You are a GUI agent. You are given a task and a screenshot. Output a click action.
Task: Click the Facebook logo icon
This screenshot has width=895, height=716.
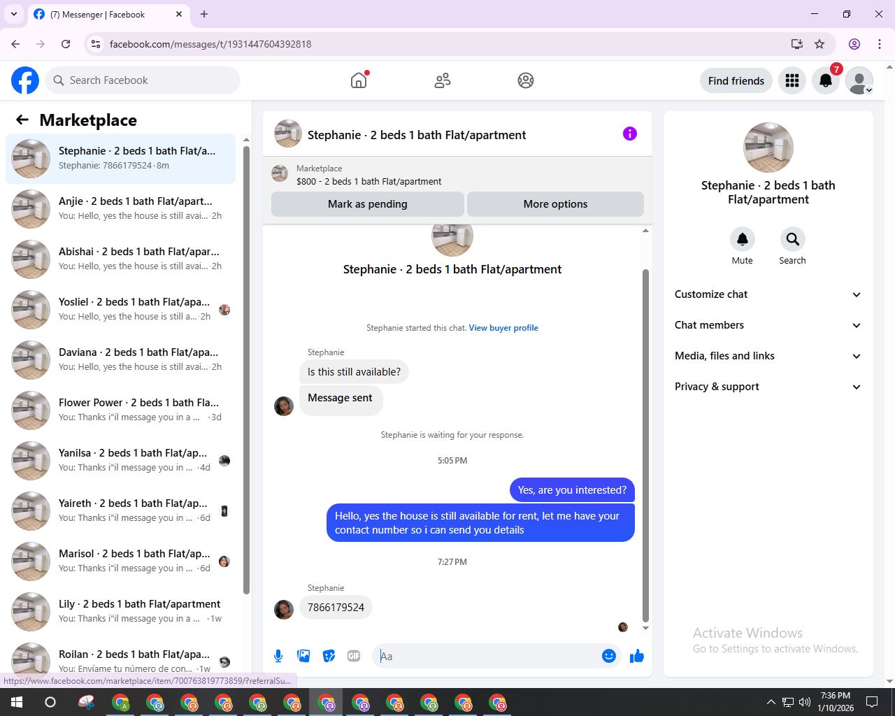click(x=25, y=80)
